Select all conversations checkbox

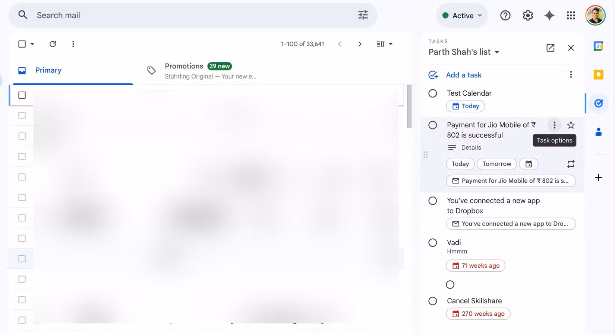pos(21,44)
